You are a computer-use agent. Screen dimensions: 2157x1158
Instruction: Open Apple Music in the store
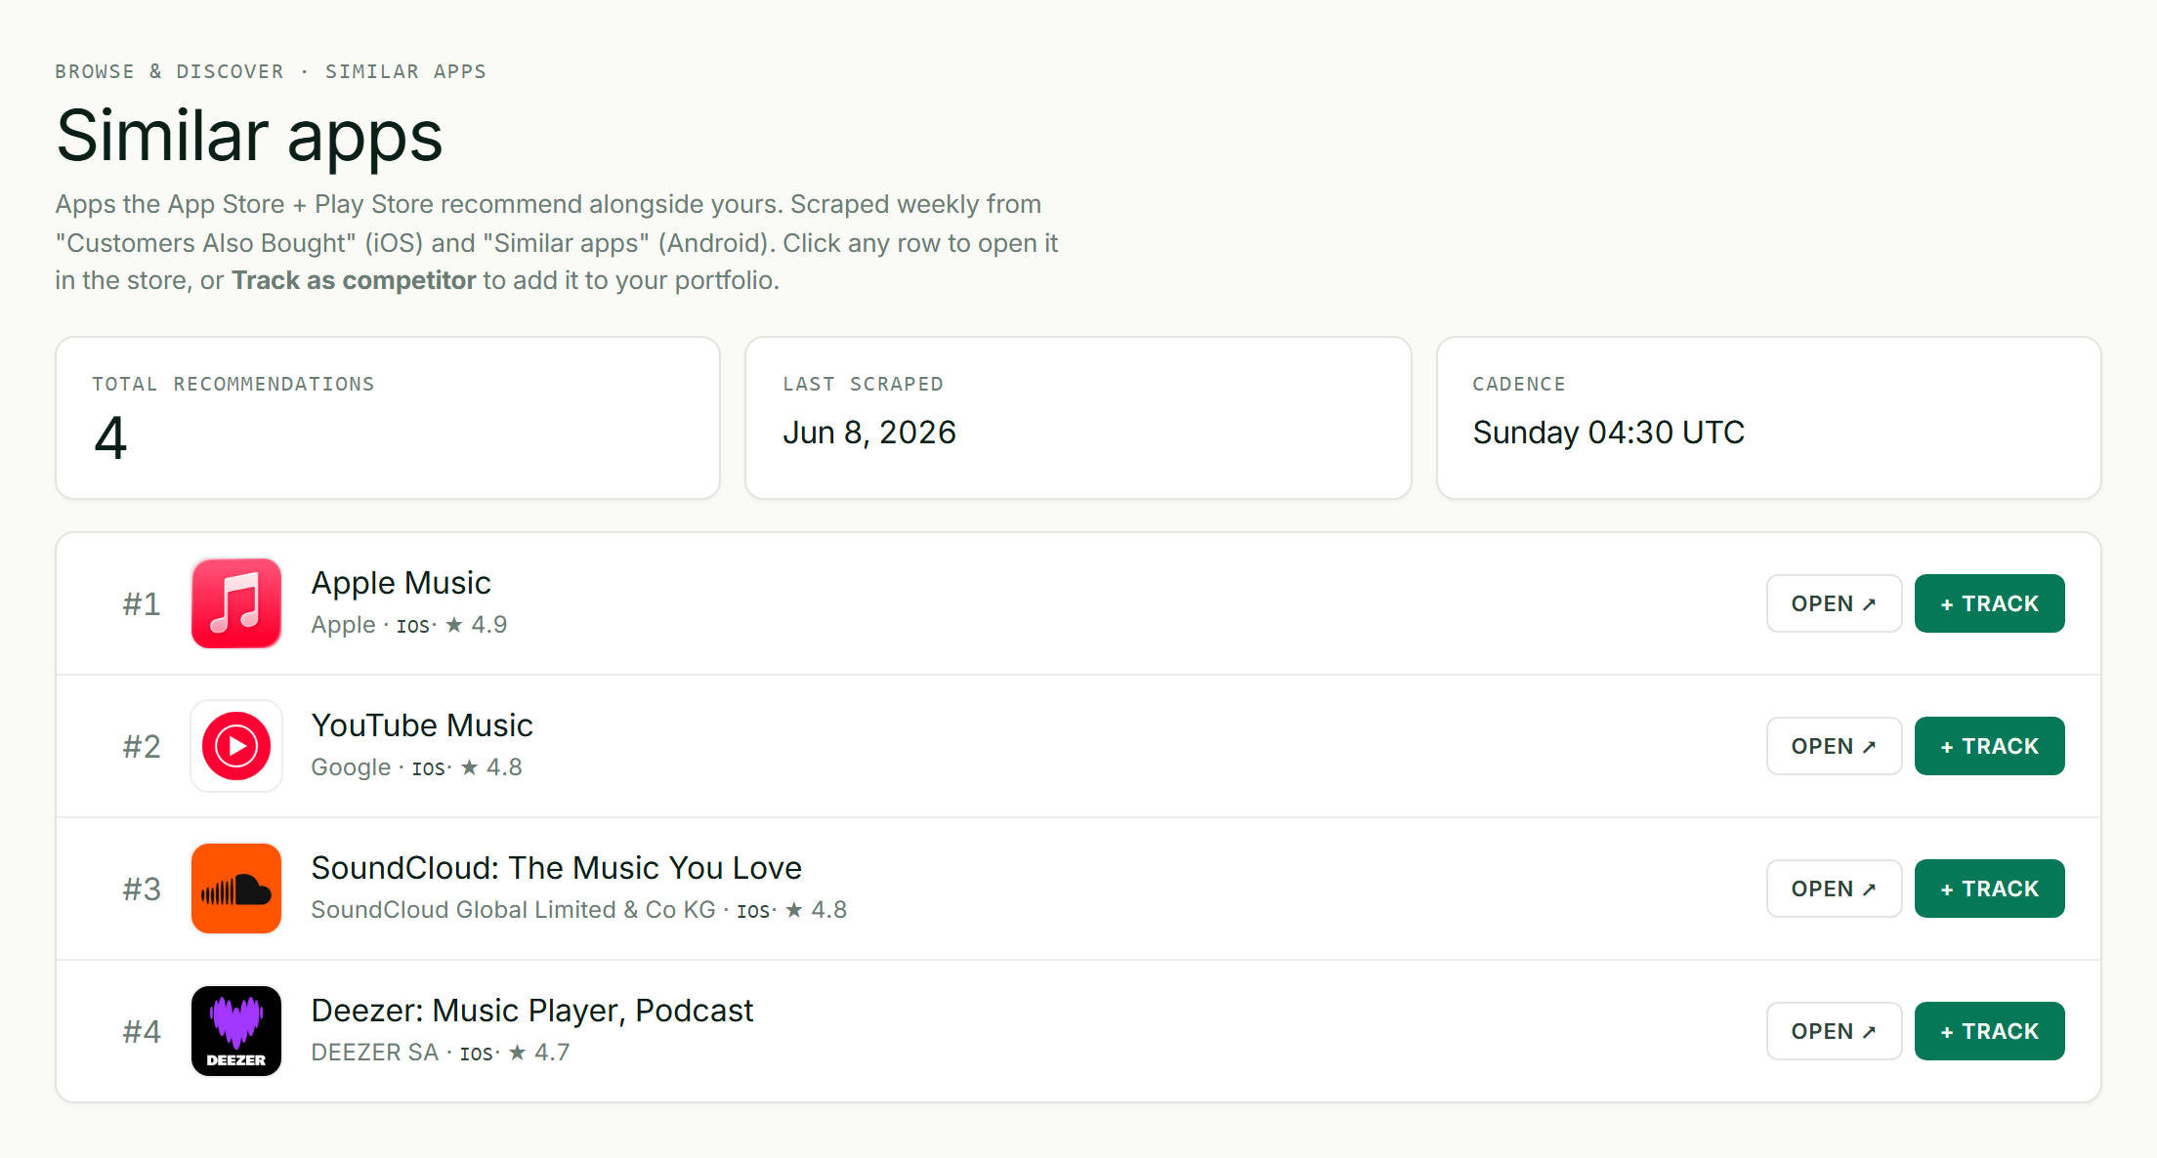[1834, 603]
